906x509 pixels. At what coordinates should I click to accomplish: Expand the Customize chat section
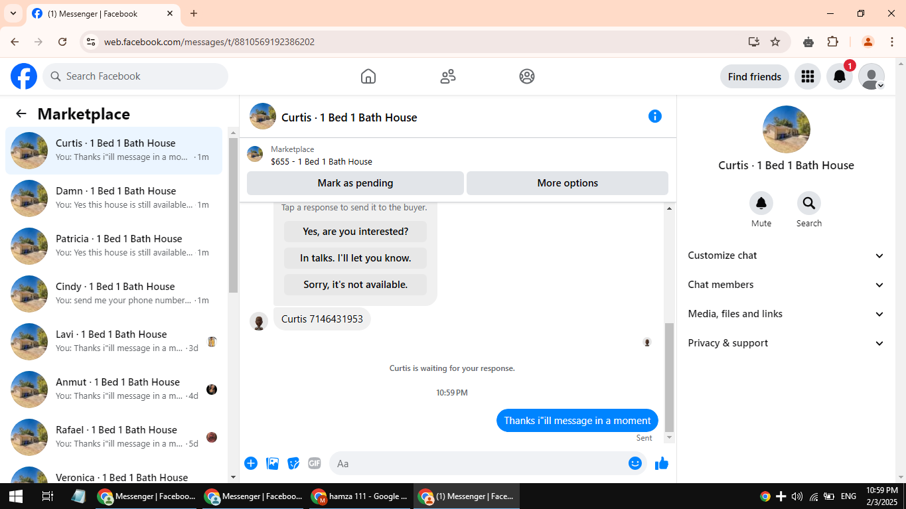coord(787,255)
